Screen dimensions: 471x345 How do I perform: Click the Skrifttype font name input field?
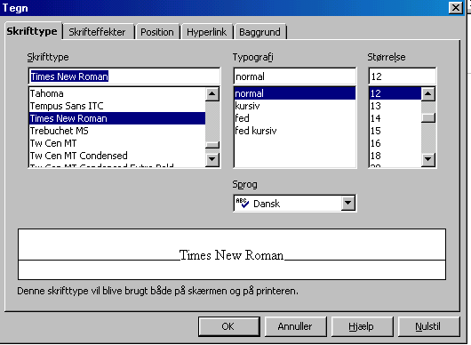pos(124,76)
